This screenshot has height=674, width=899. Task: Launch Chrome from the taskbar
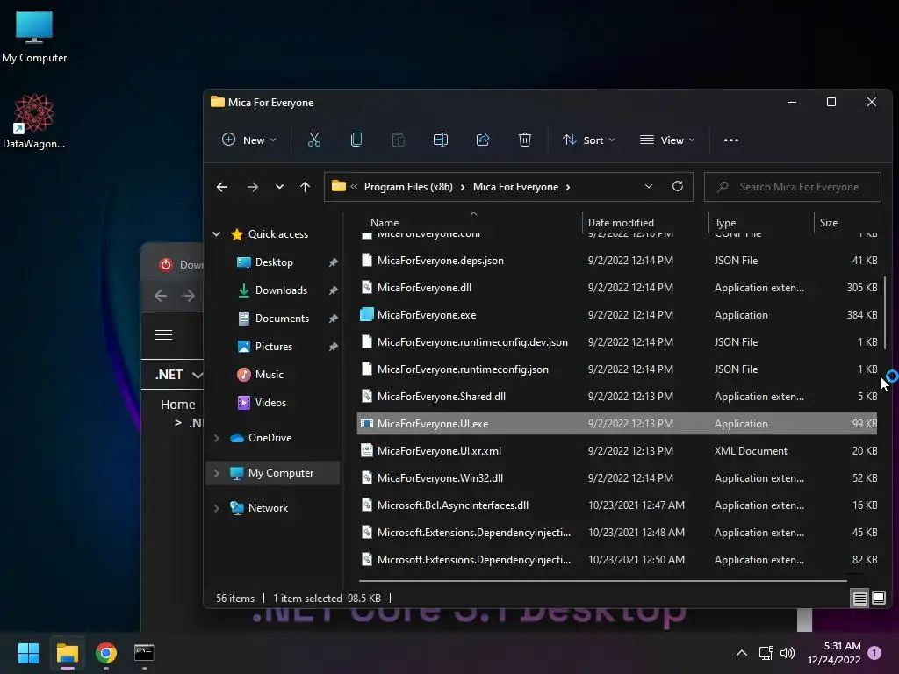pyautogui.click(x=106, y=653)
